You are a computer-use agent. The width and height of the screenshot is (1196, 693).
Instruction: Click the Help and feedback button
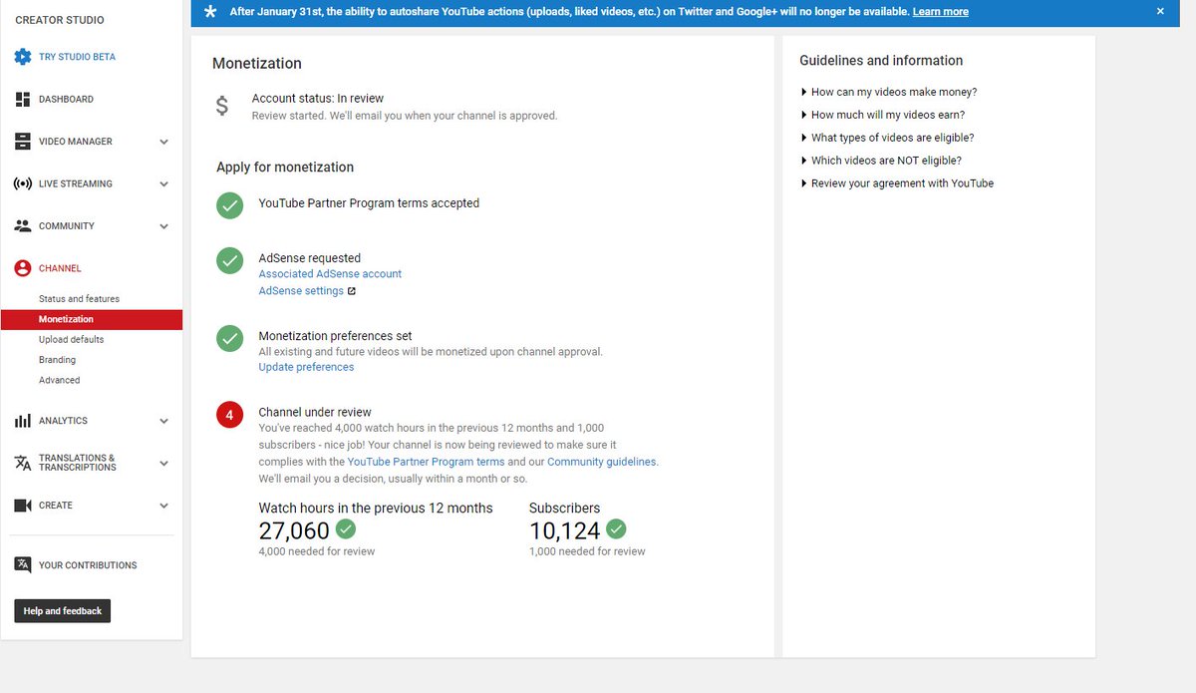(62, 611)
